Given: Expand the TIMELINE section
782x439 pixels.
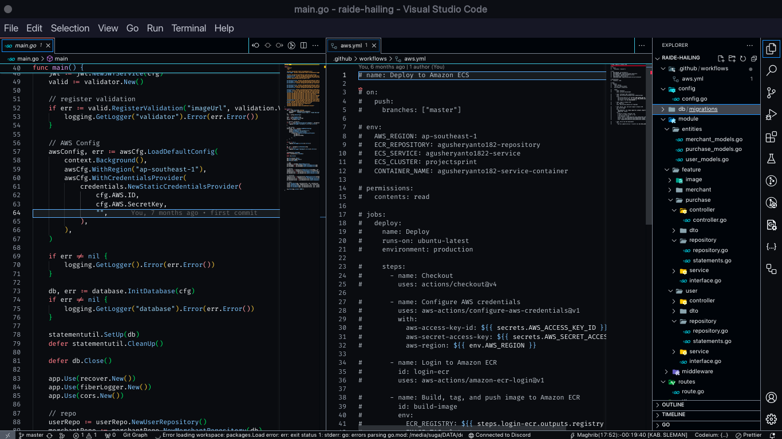Looking at the screenshot, I should coord(673,414).
